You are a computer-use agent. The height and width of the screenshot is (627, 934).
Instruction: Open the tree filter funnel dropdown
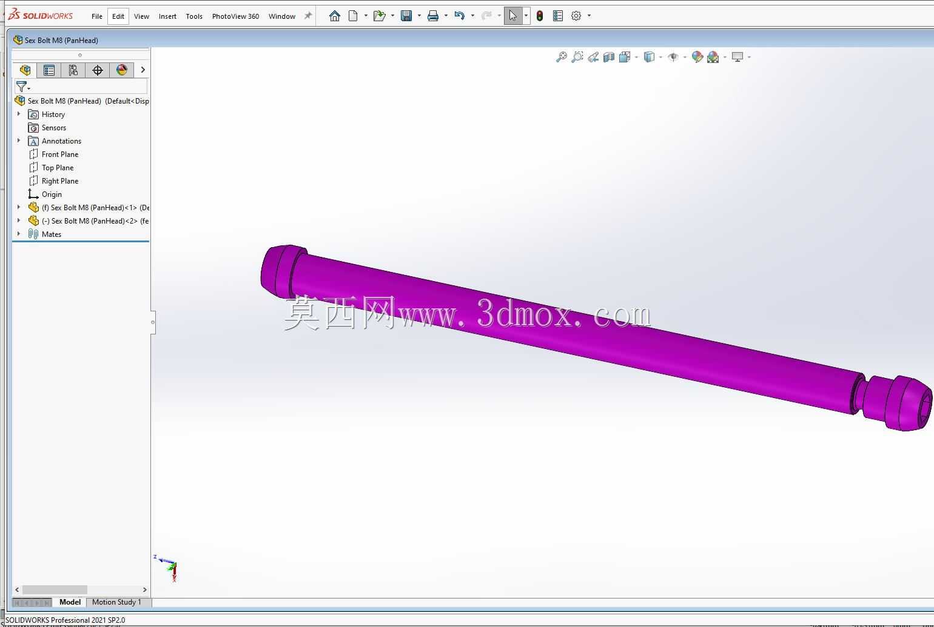[23, 87]
